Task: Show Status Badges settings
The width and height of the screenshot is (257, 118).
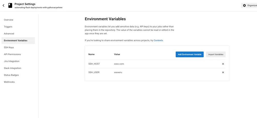Action: pyautogui.click(x=11, y=75)
